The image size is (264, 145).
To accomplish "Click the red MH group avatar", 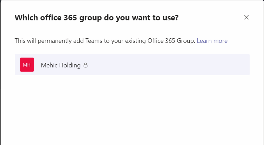I will (x=27, y=65).
